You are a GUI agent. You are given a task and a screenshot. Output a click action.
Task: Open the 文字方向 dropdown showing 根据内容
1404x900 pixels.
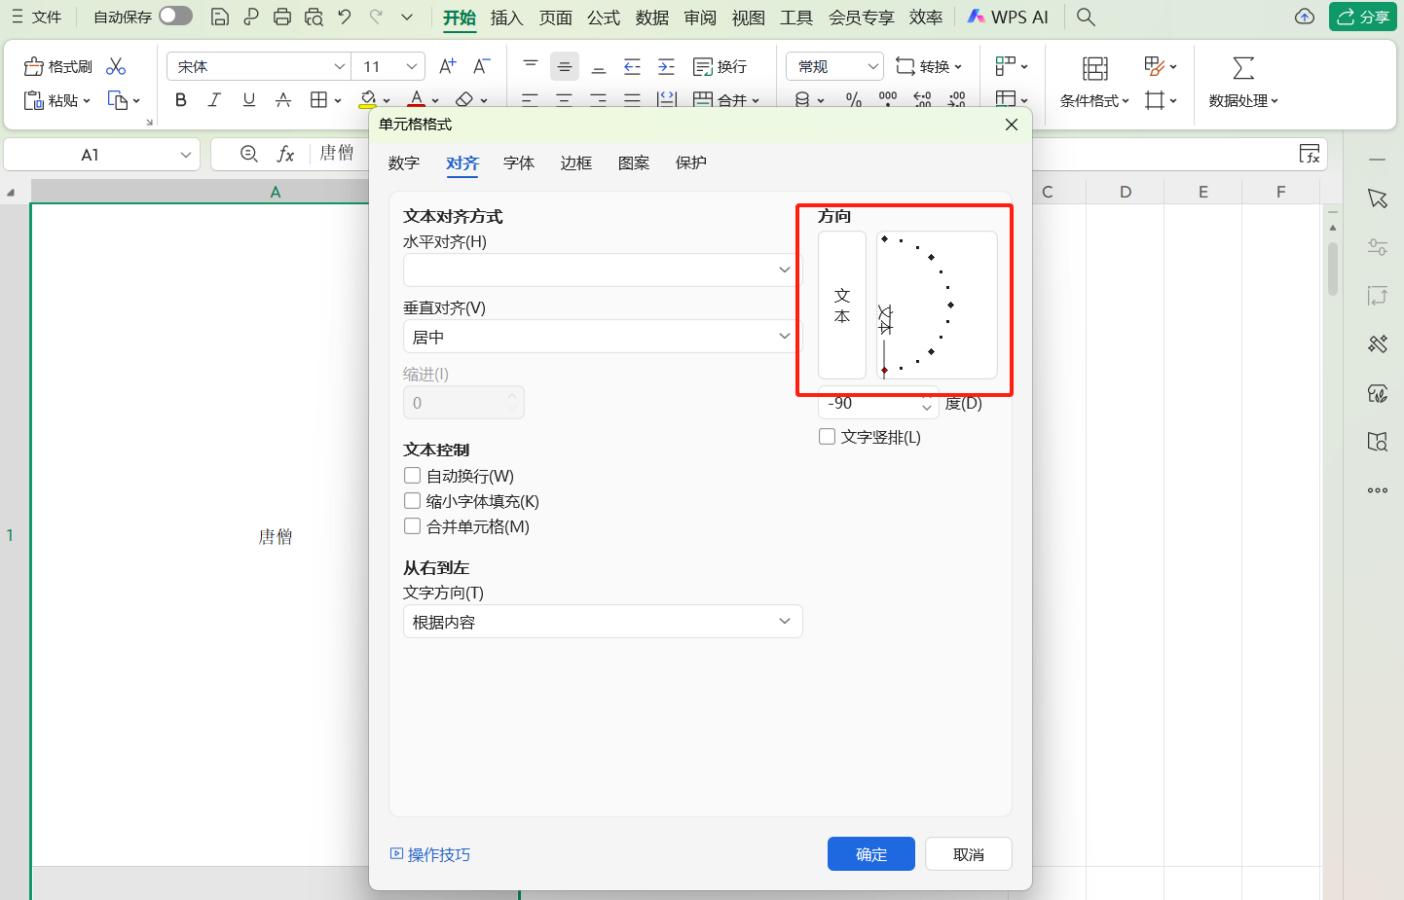click(602, 622)
